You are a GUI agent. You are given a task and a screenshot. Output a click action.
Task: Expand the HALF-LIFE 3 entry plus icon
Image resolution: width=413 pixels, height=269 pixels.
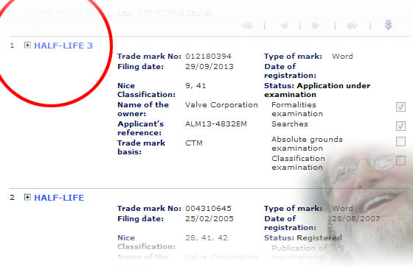pos(27,45)
